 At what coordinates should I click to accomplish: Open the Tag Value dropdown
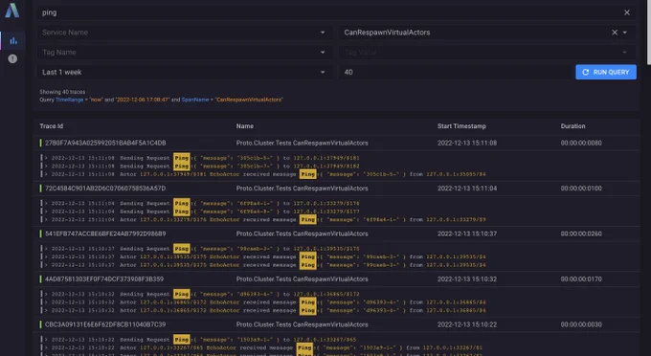[x=487, y=53]
